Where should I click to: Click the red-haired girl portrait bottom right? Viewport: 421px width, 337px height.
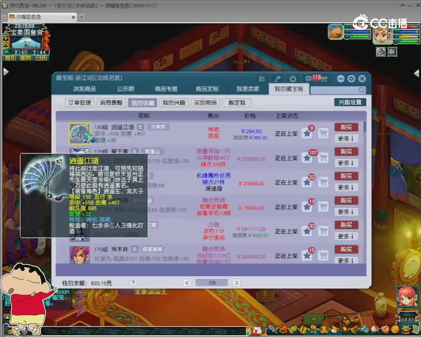[407, 297]
